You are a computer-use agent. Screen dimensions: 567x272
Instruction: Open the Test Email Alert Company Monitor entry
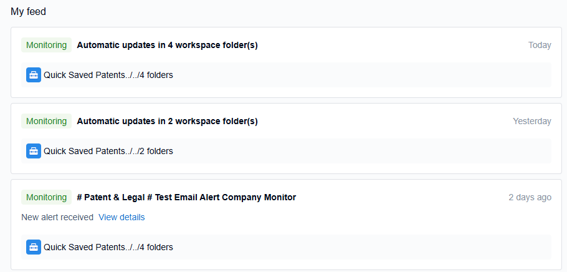point(186,197)
